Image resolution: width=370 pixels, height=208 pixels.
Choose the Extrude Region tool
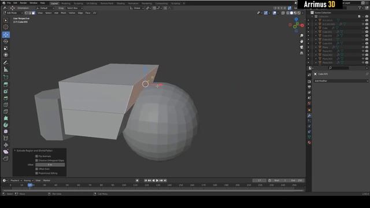click(6, 84)
